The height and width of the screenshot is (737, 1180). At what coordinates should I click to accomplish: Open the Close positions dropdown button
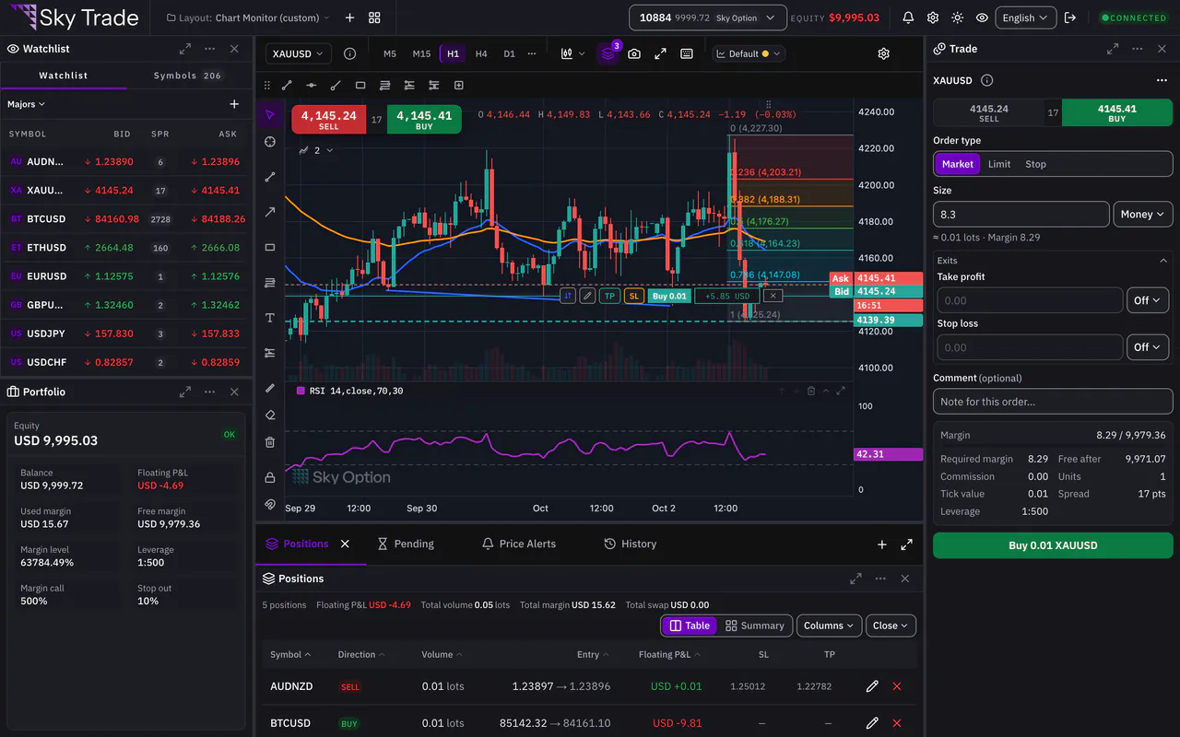click(x=891, y=626)
